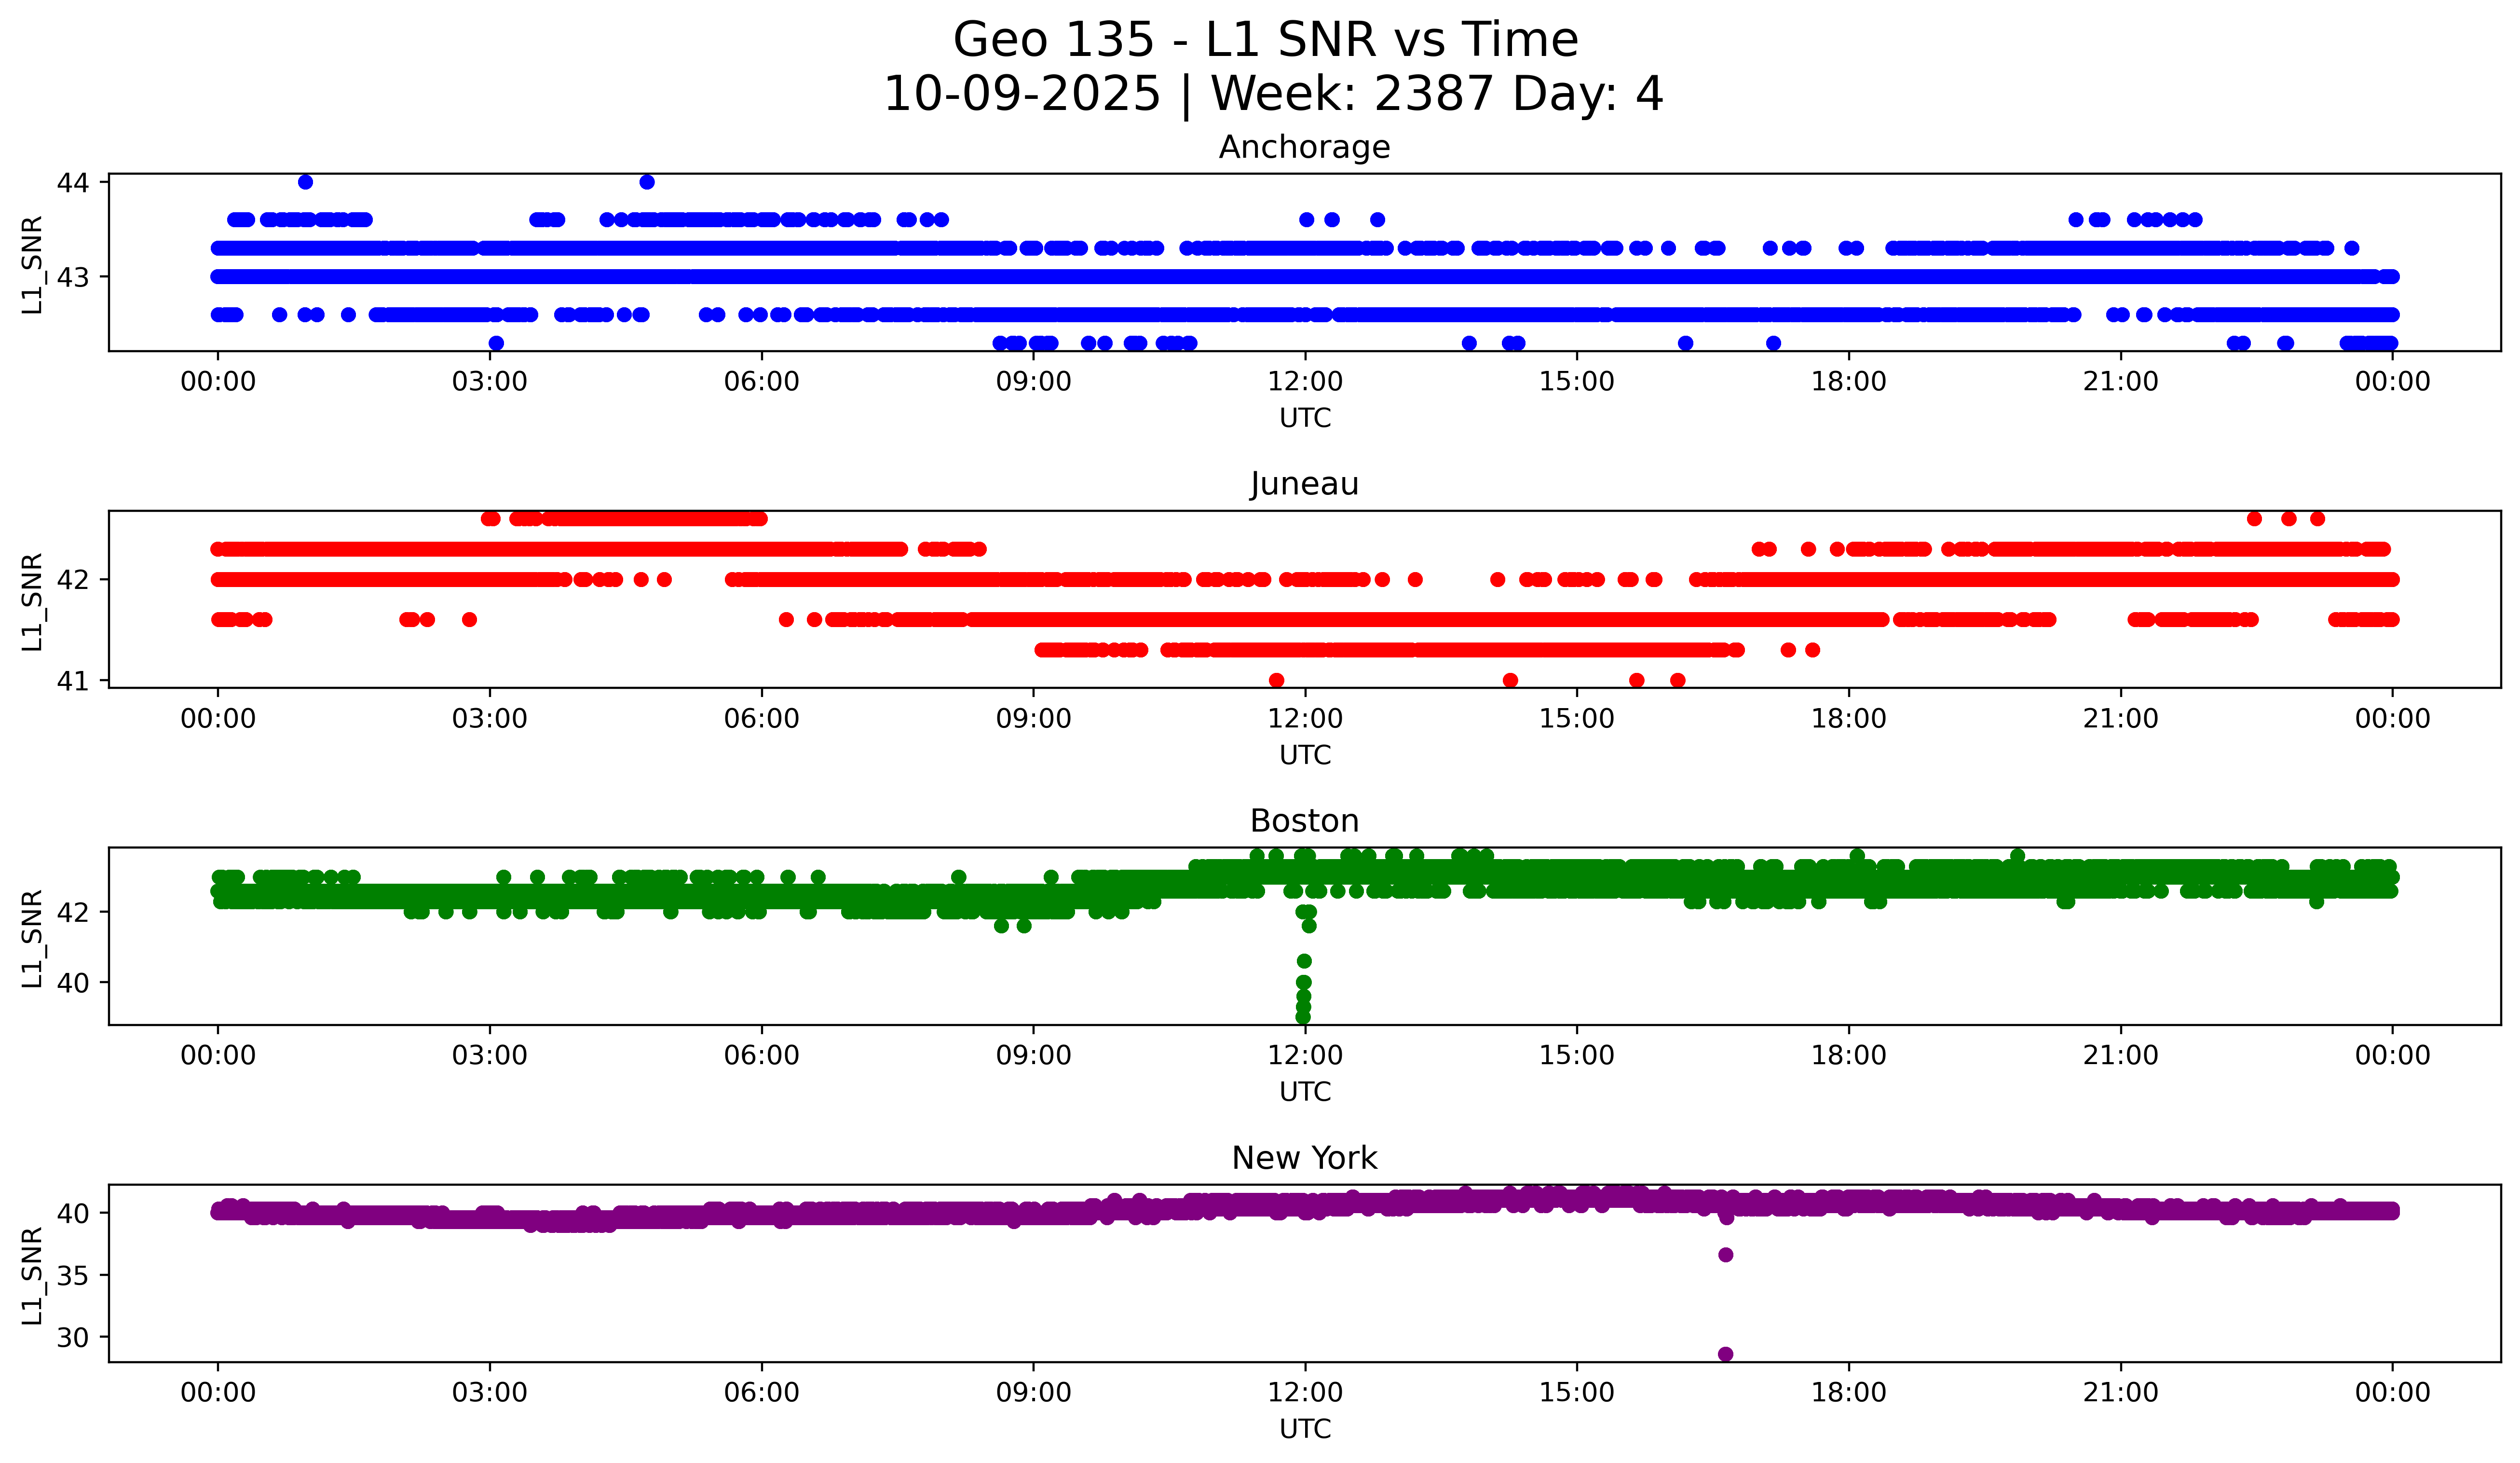2520x1463 pixels.
Task: Click the Boston subplot title
Action: click(1304, 822)
